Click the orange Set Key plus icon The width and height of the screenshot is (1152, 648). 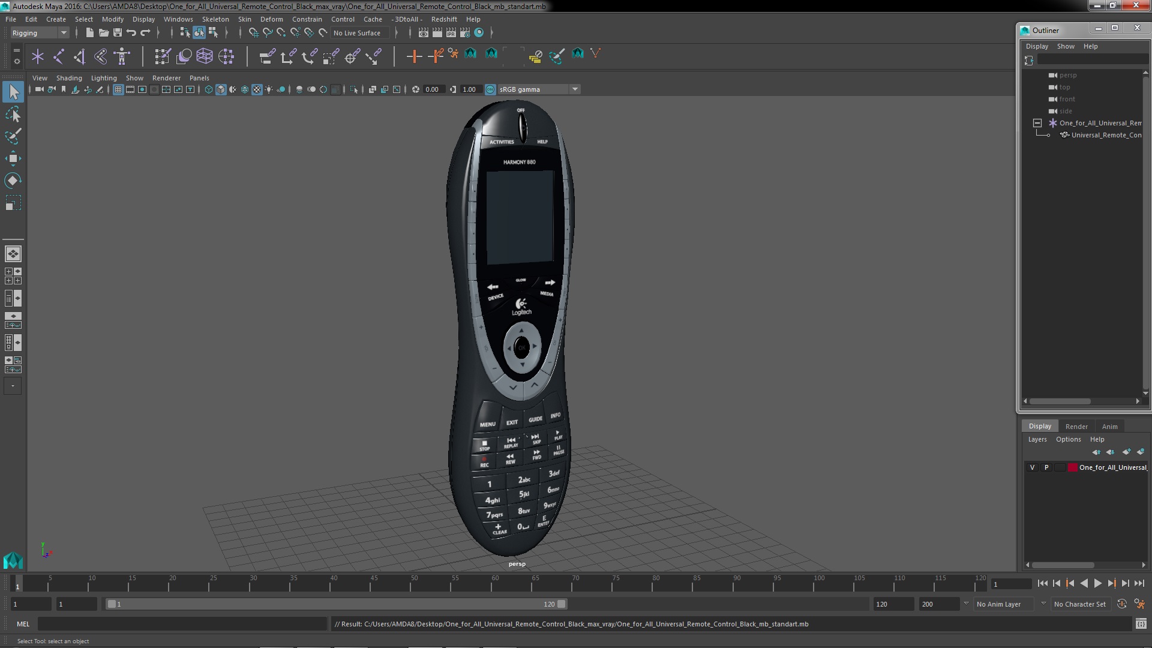[414, 56]
